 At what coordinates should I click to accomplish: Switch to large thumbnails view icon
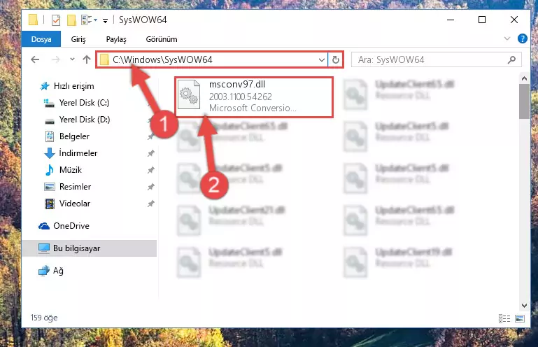520,319
